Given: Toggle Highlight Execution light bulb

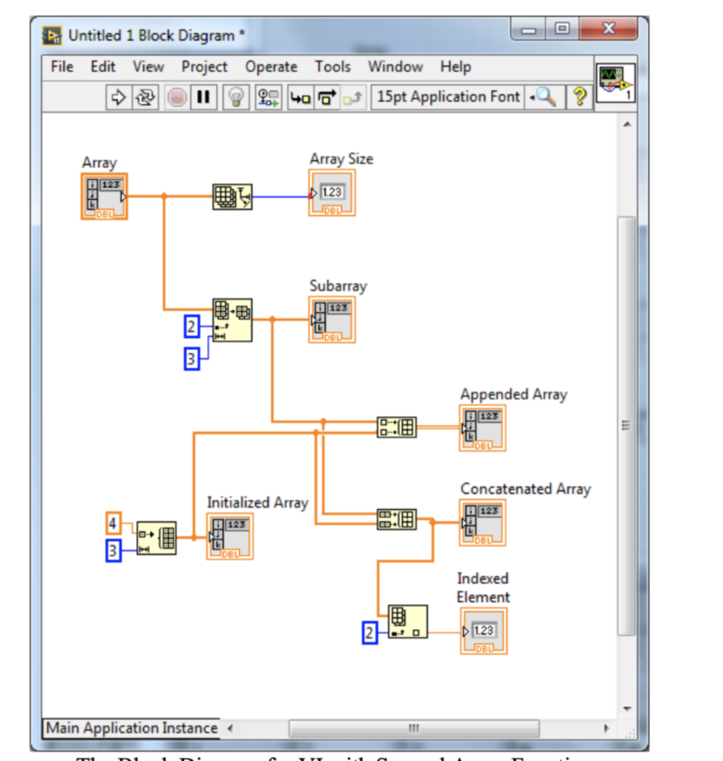Looking at the screenshot, I should pos(236,97).
